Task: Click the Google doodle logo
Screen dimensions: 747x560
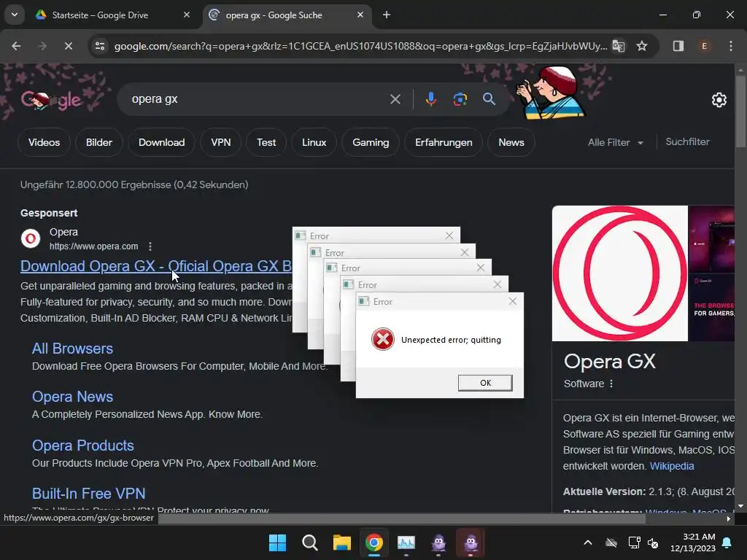Action: [x=51, y=100]
